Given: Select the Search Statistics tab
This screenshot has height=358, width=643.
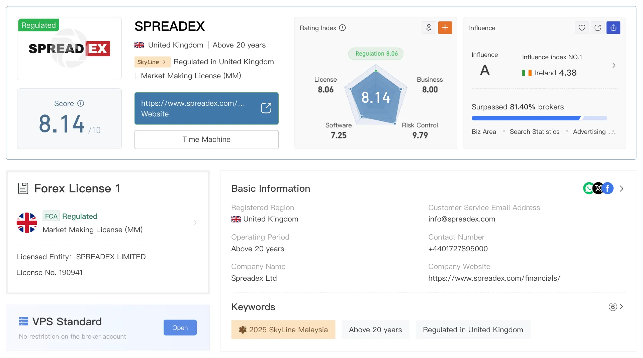Looking at the screenshot, I should 534,132.
